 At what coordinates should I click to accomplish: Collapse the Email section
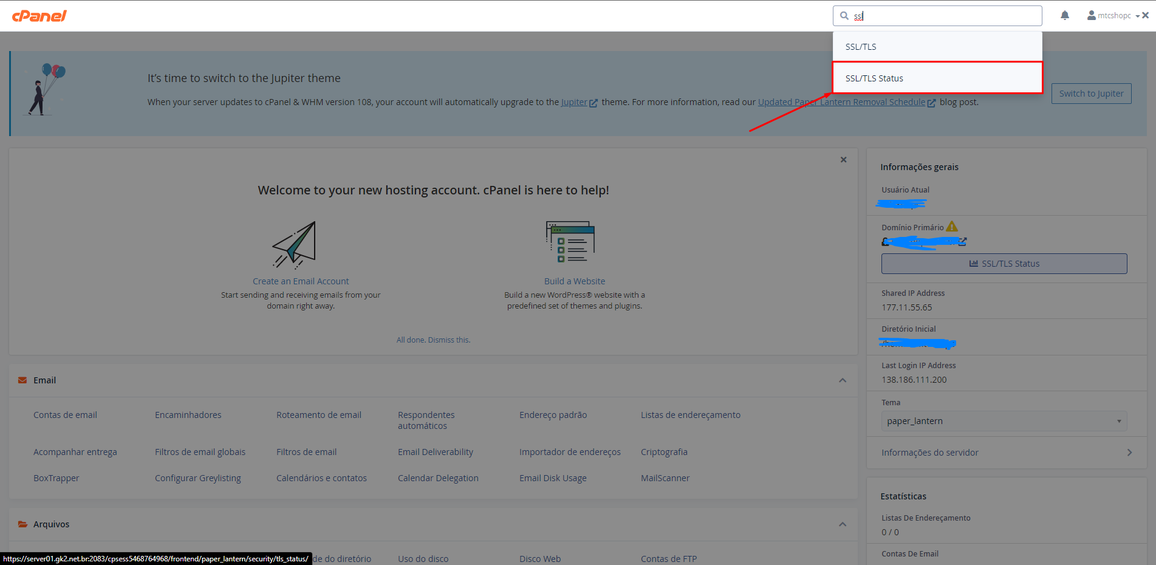(x=843, y=380)
